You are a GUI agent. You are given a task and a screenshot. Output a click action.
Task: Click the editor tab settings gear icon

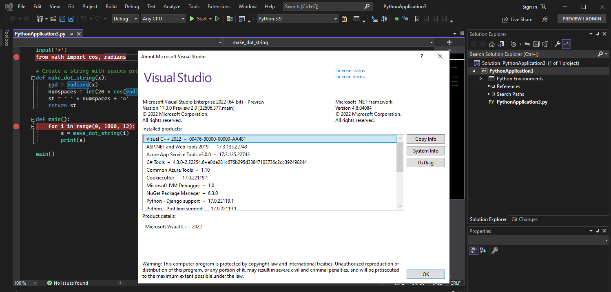[x=462, y=33]
